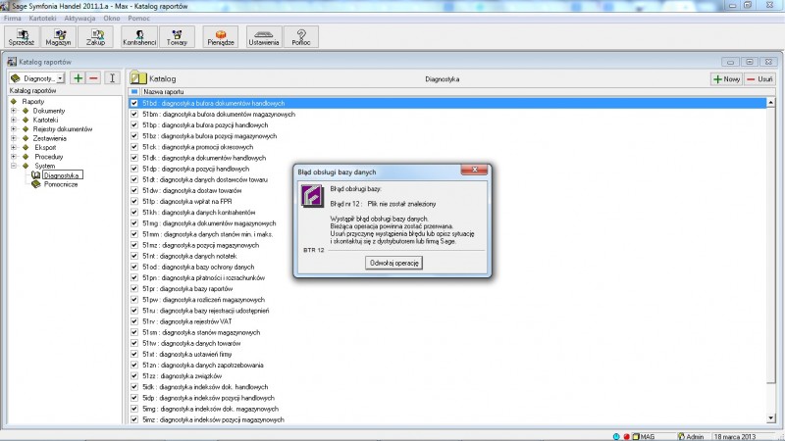Toggle checkbox for 51dk dokumentów handlowych
Screen dimensions: 785x441
(134, 158)
